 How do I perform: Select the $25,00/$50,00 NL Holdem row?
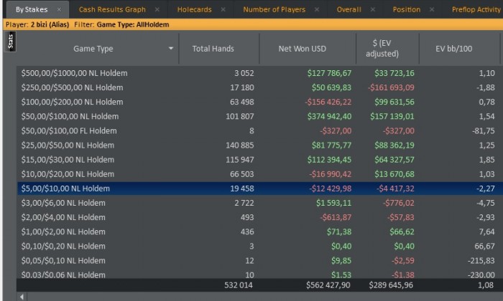144,145
